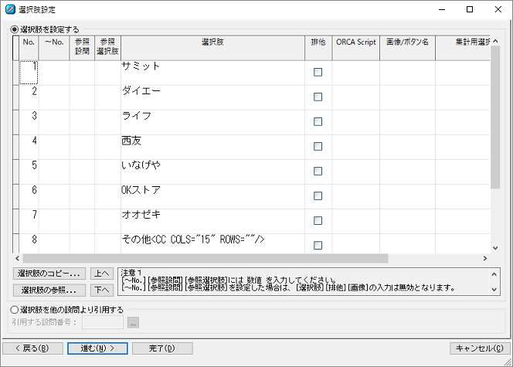Click the No. 4 cell

pyautogui.click(x=29, y=147)
